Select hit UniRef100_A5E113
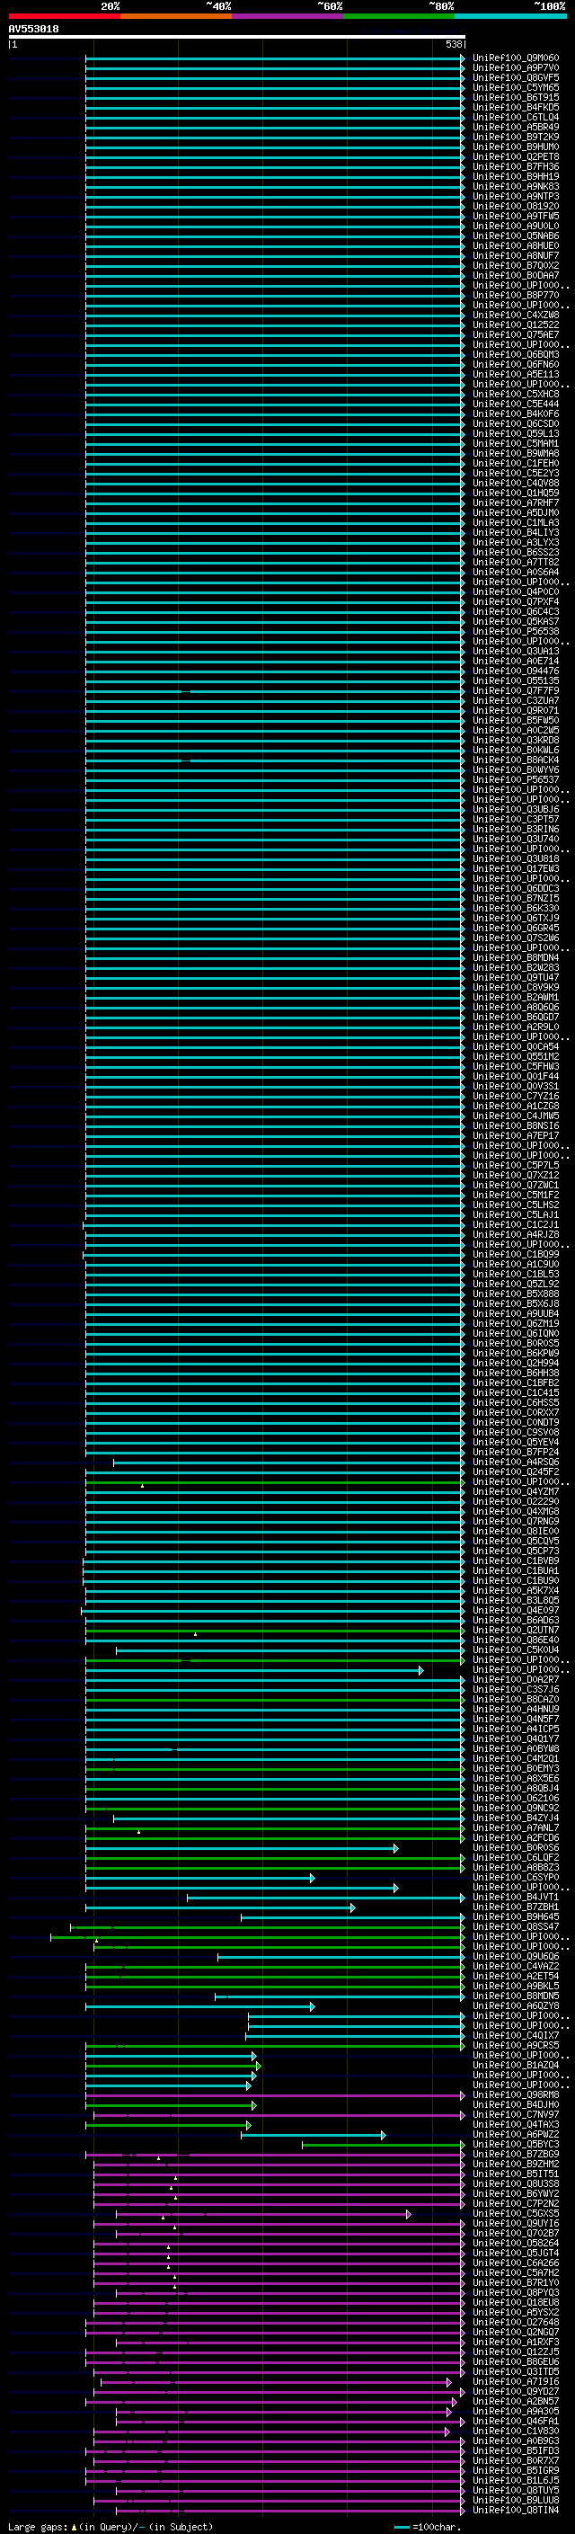Screen dimensions: 575x2534 516,375
